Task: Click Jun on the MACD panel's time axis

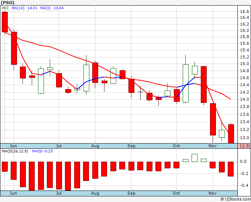Action: (13, 193)
